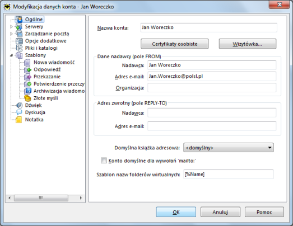Open the Odpowiedź template icon

point(27,69)
